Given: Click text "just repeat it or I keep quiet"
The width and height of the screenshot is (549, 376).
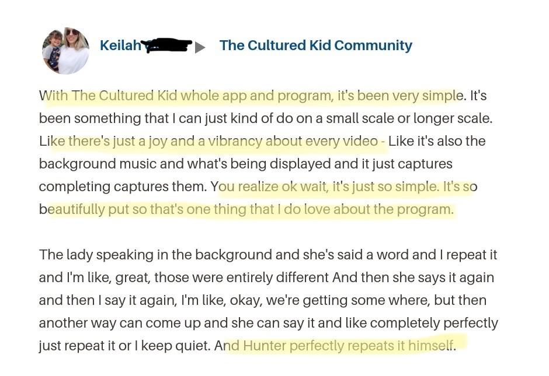Looking at the screenshot, I should pyautogui.click(x=125, y=346).
